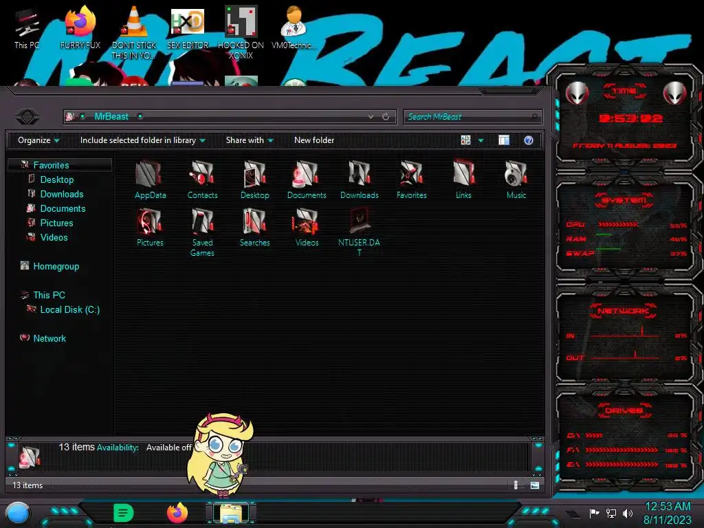The height and width of the screenshot is (528, 704).
Task: Click the TIME gadget clock display
Action: 630,118
